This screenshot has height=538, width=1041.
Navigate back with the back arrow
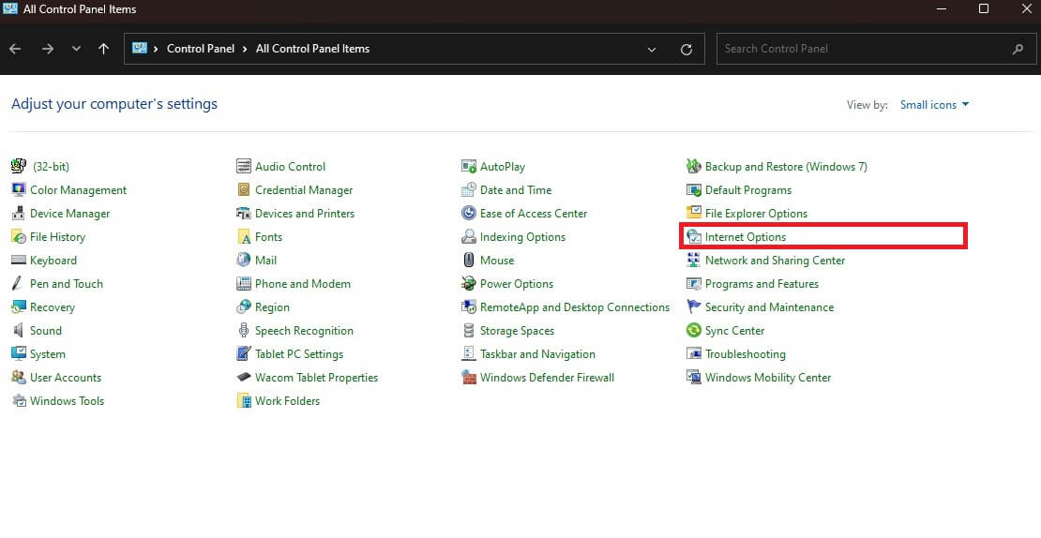coord(15,49)
